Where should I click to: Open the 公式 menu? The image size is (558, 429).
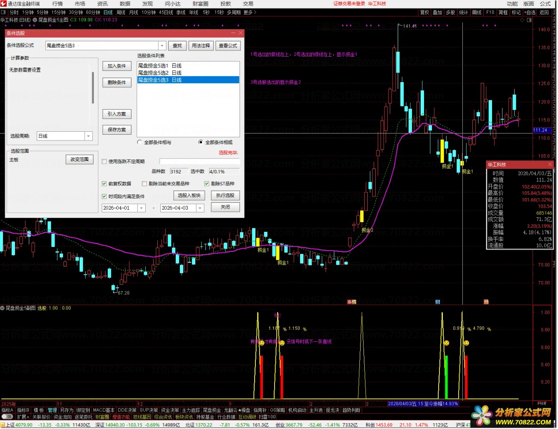pyautogui.click(x=545, y=4)
